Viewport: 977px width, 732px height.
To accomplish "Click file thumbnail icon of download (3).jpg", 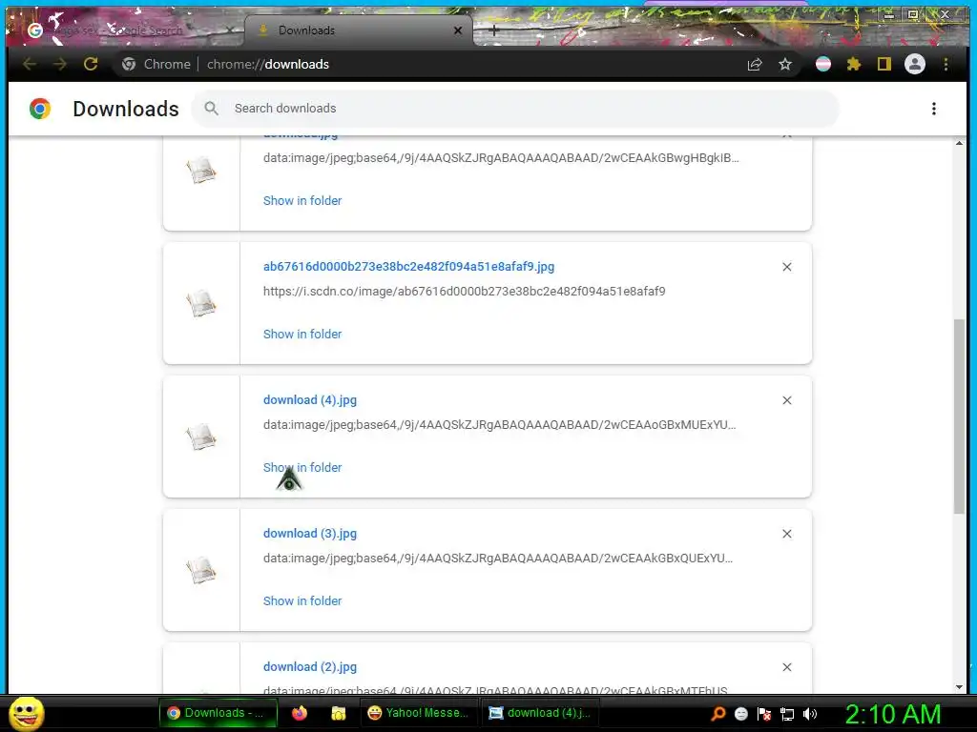I will click(201, 570).
